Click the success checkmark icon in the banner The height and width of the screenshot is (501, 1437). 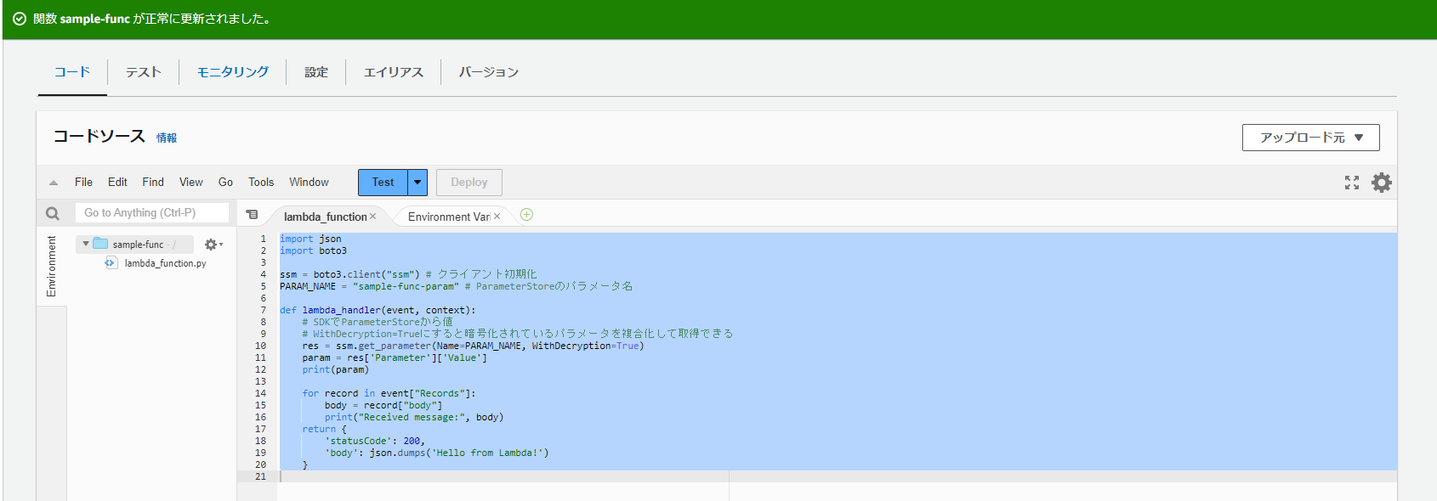(19, 19)
